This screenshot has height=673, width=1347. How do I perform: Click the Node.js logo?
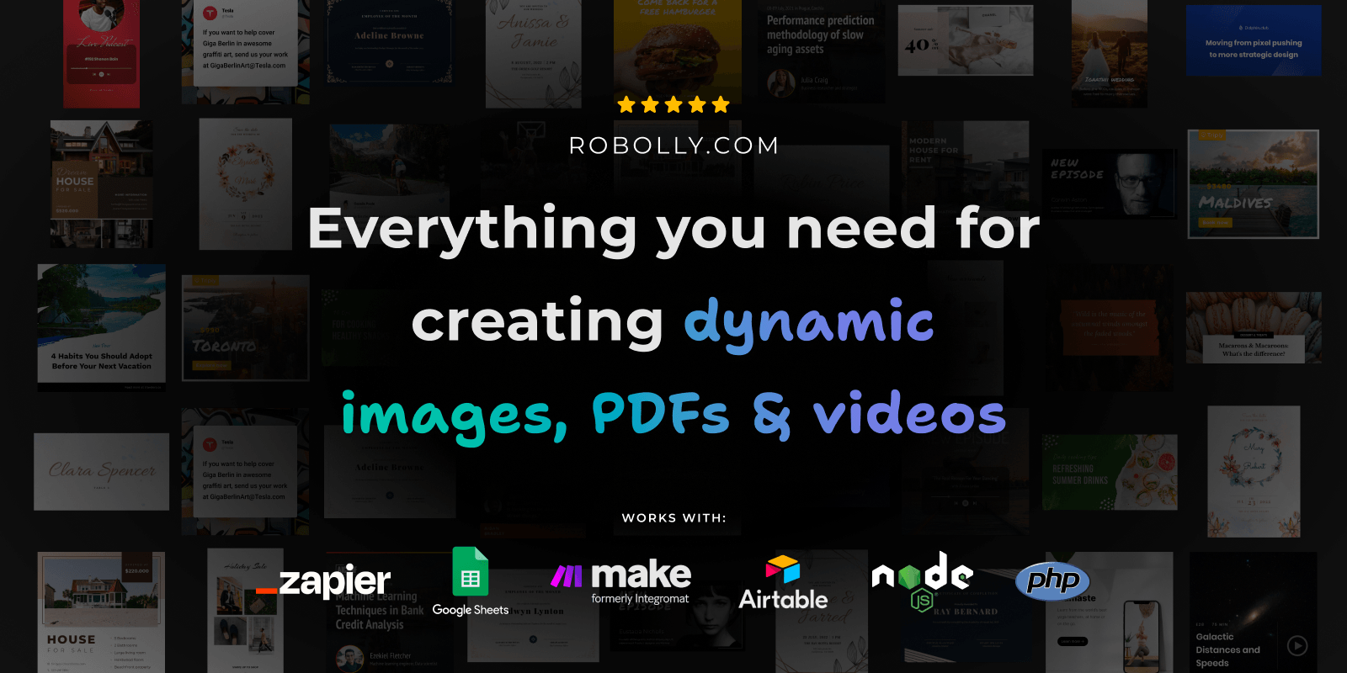tap(923, 580)
